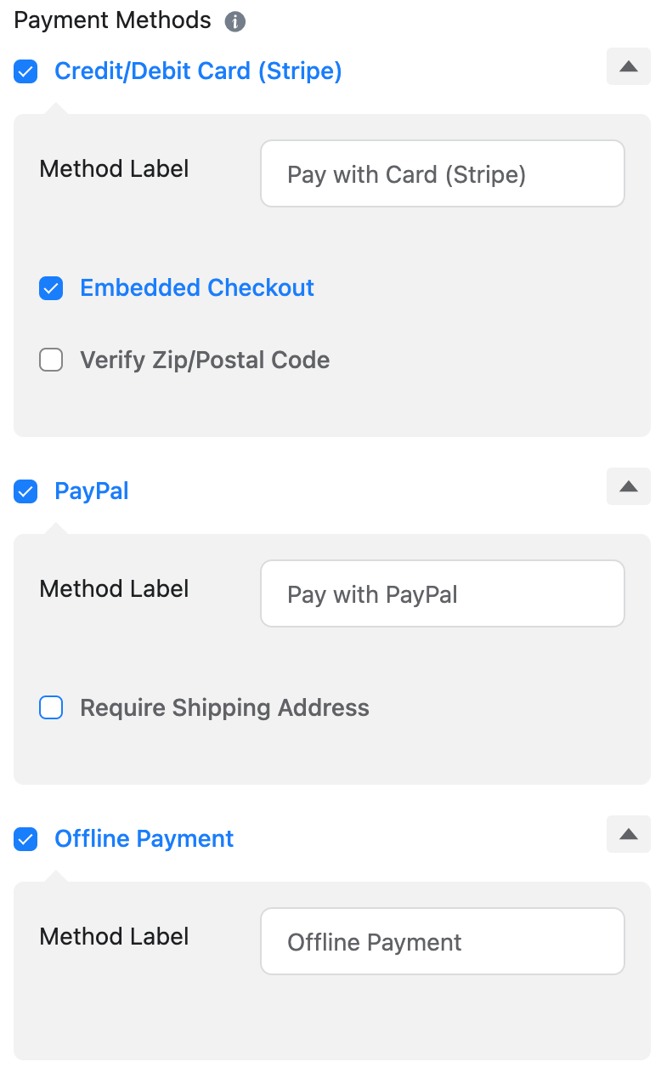Click the Offline Payment label text

pyautogui.click(x=144, y=839)
